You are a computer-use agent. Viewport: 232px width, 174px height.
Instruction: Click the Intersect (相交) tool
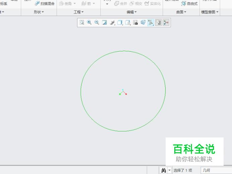(x=136, y=3)
